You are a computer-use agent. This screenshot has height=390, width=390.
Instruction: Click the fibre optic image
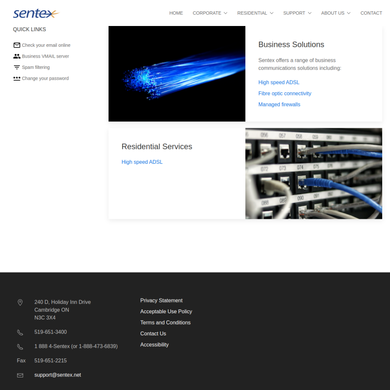click(177, 74)
